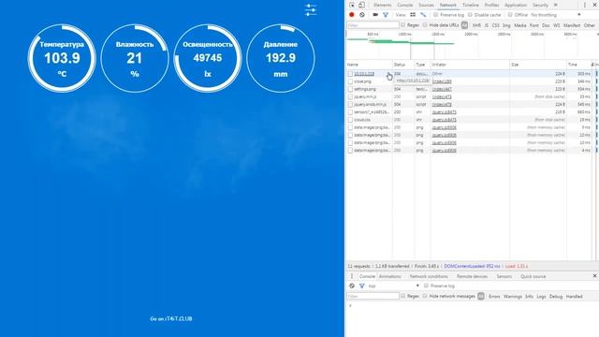Filter requests by Font type

coord(534,25)
